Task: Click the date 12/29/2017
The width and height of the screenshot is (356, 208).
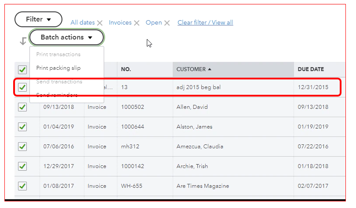Action: pyautogui.click(x=58, y=166)
